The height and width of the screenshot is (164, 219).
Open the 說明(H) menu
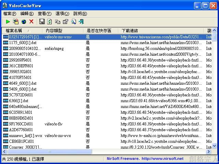[x=80, y=14]
